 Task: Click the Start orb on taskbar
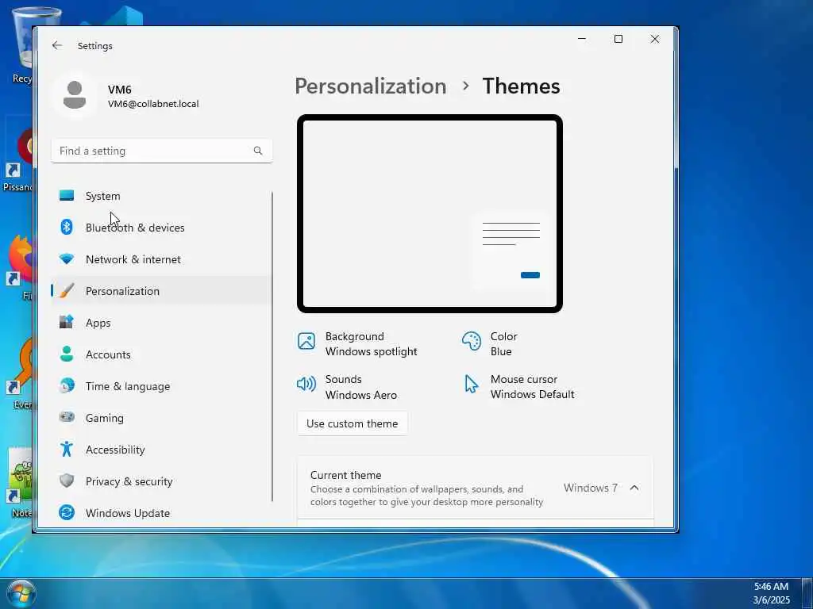[x=21, y=593]
